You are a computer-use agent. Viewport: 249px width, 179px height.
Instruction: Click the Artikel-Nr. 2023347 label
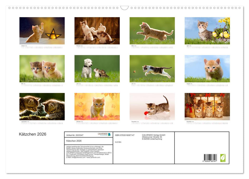coord(75,135)
